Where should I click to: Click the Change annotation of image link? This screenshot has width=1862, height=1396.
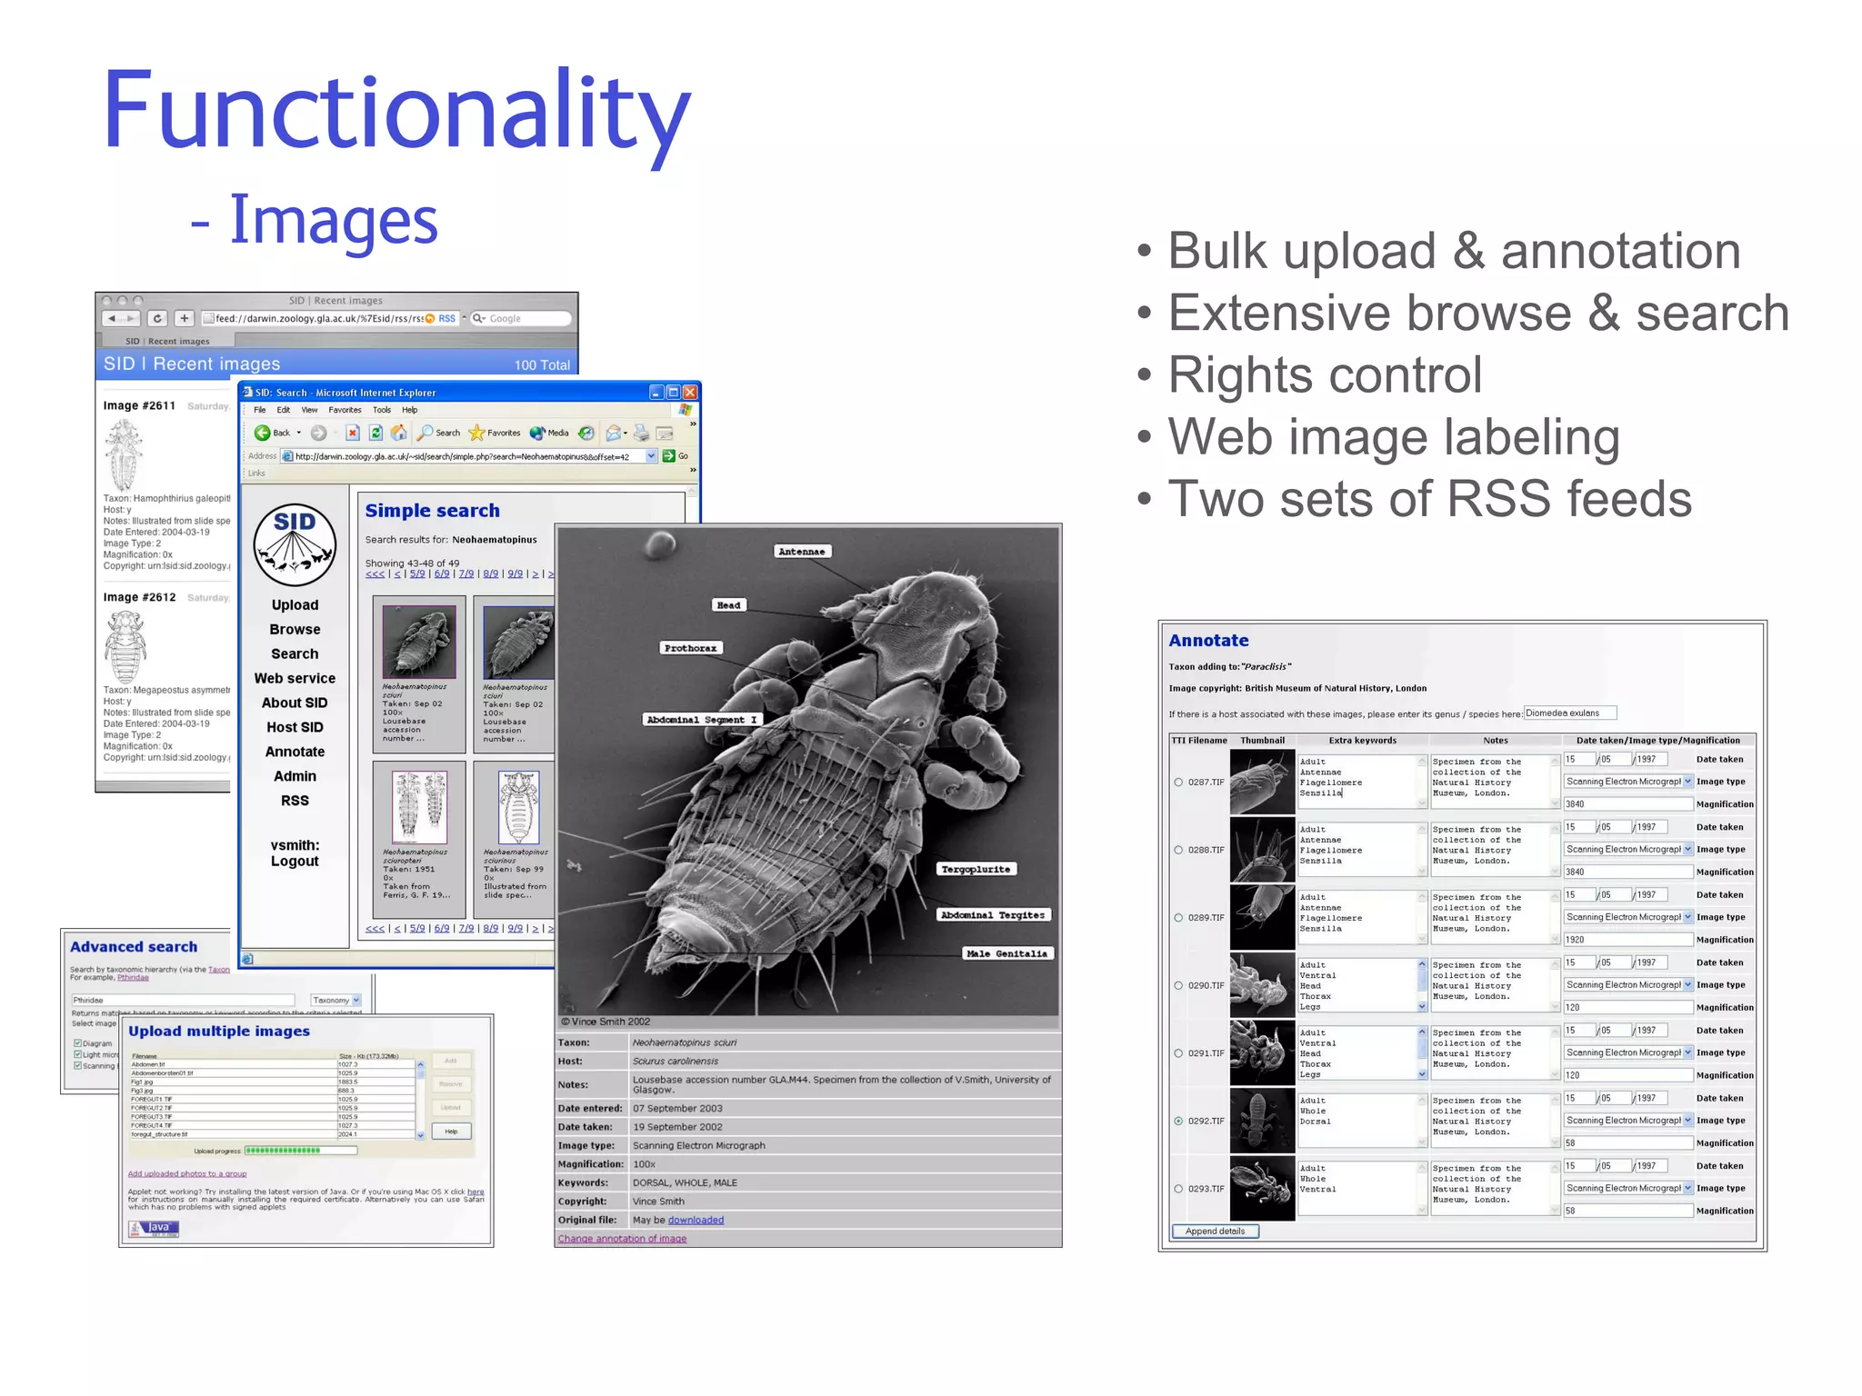point(622,1239)
